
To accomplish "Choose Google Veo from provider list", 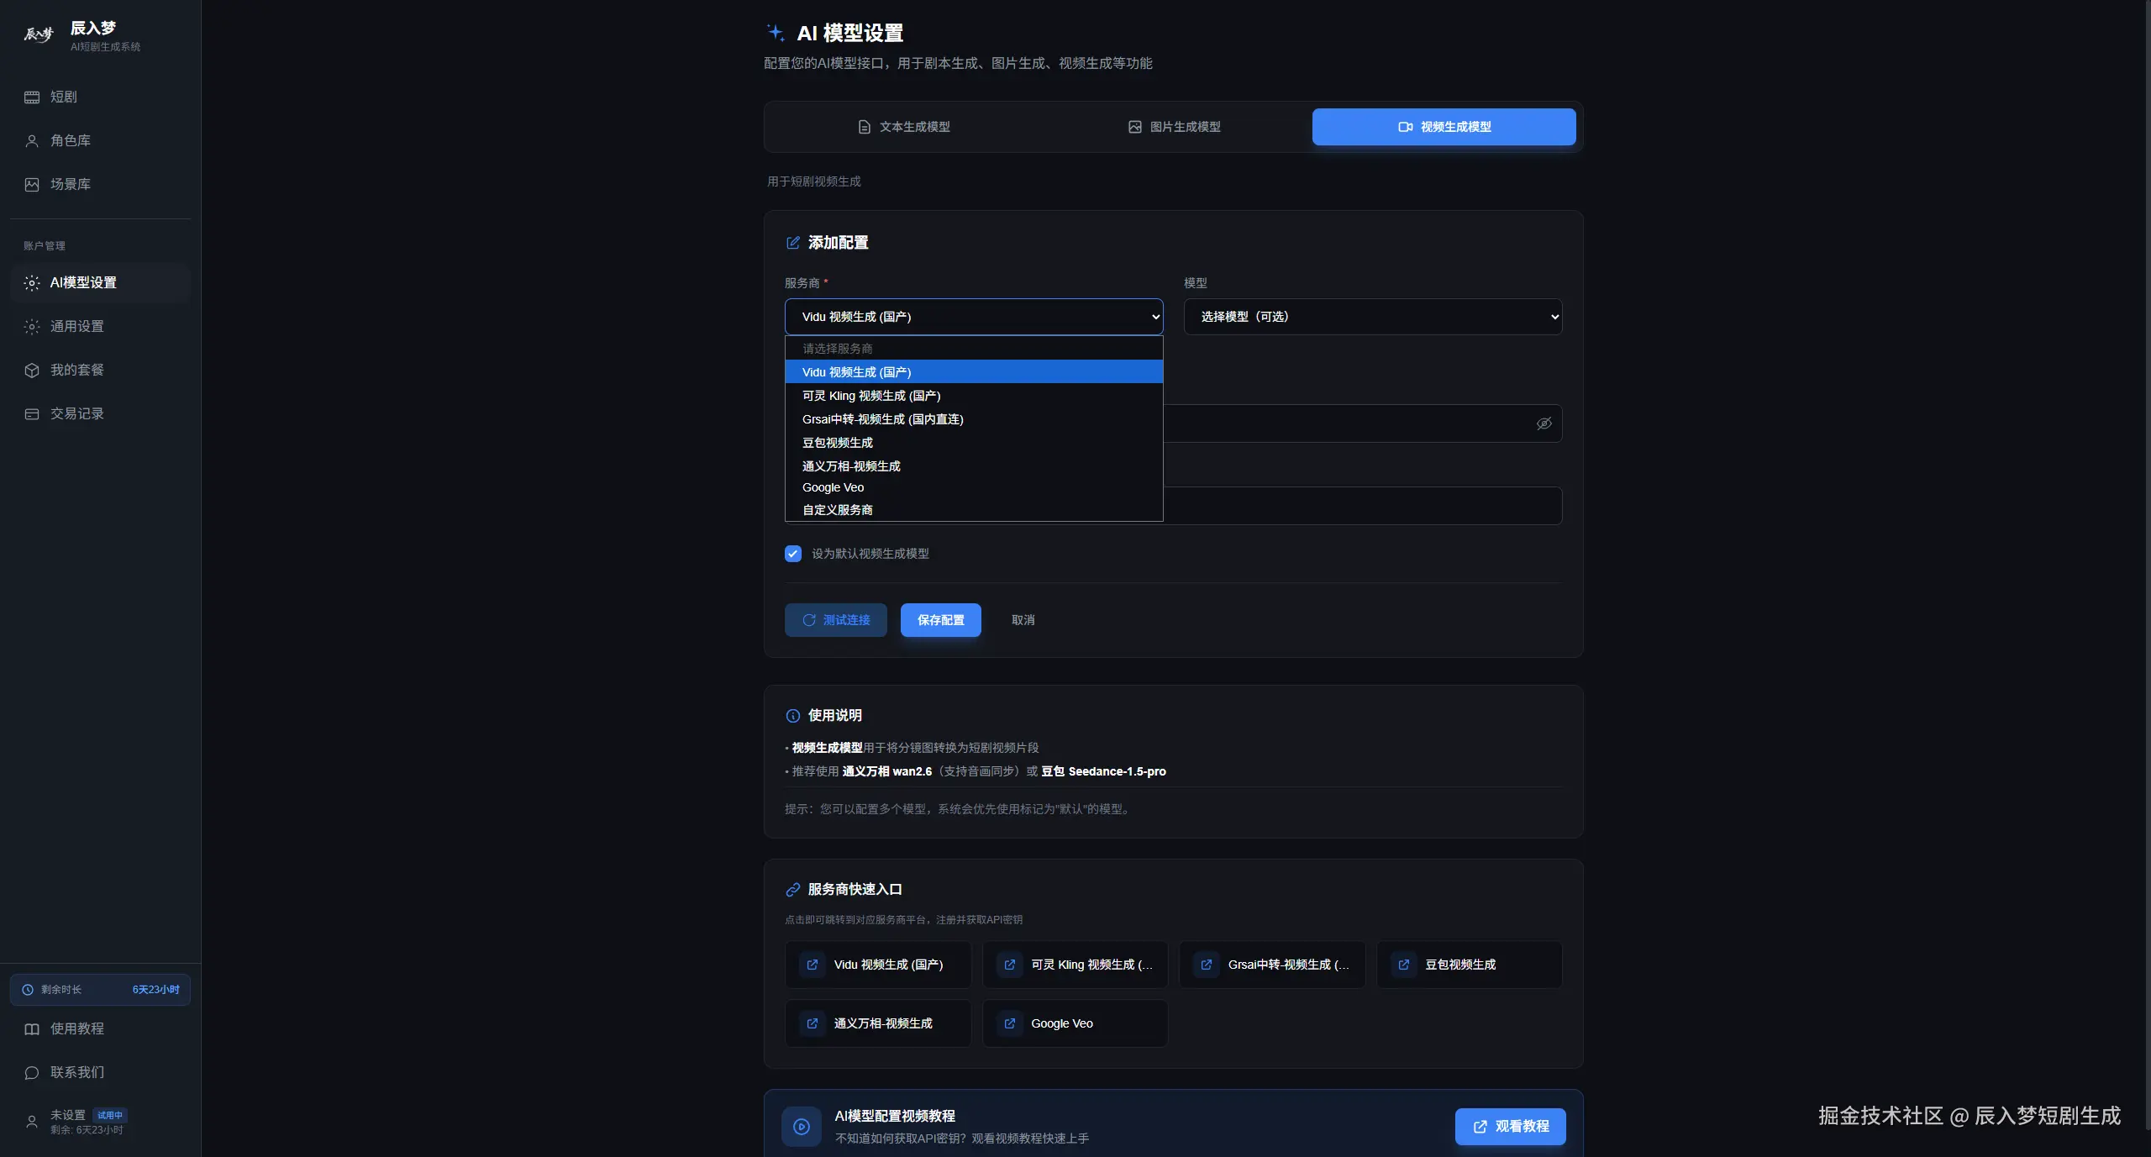I will [833, 487].
